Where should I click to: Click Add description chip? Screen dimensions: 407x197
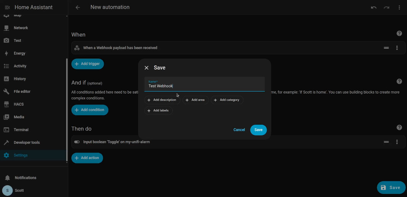pos(162,100)
